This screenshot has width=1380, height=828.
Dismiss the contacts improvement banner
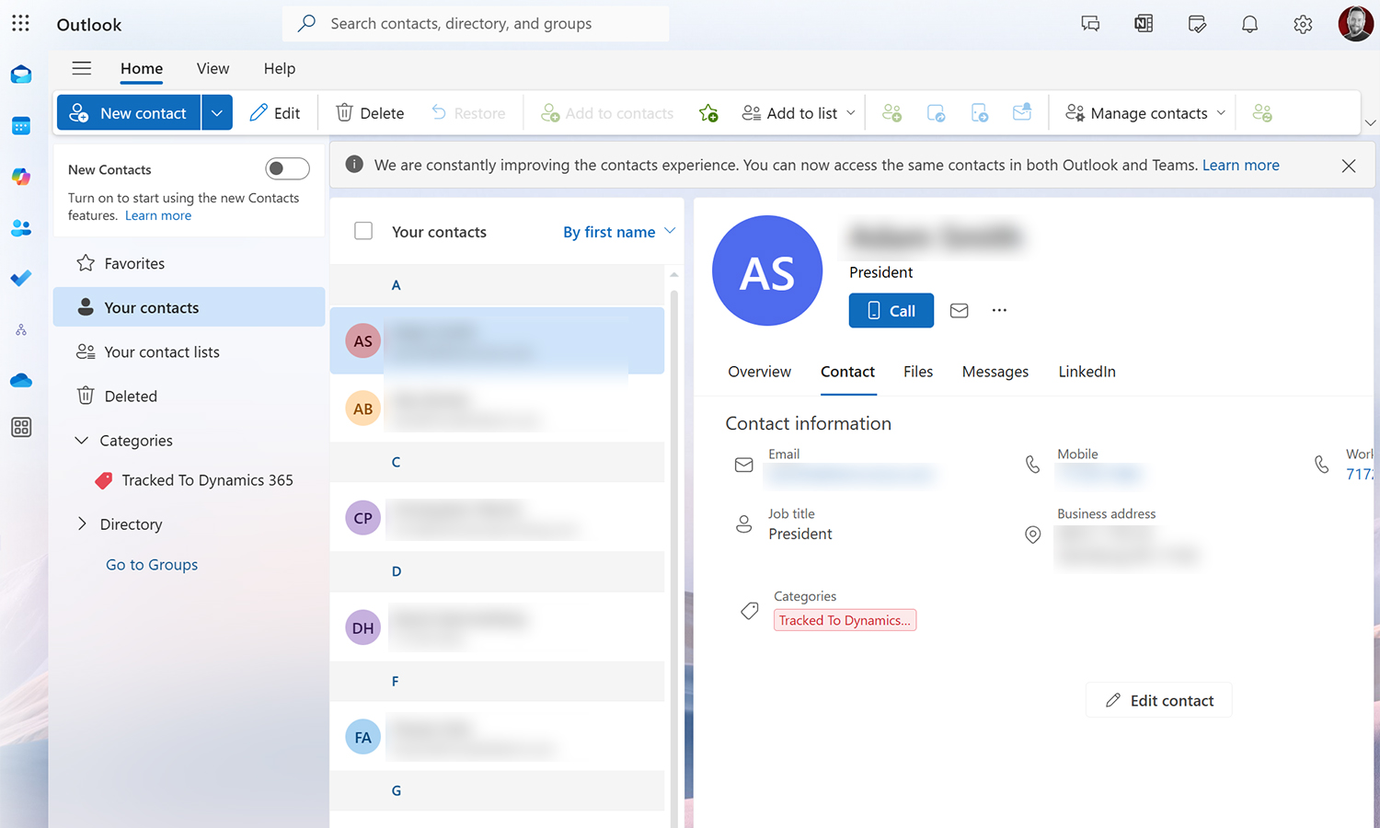(x=1349, y=166)
